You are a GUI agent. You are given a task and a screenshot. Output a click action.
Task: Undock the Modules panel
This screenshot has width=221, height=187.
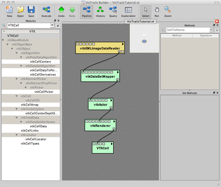coord(55,21)
